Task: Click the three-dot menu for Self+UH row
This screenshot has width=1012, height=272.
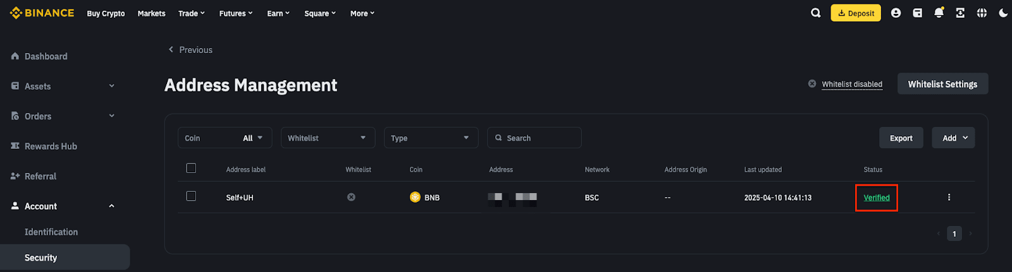Action: pyautogui.click(x=949, y=198)
